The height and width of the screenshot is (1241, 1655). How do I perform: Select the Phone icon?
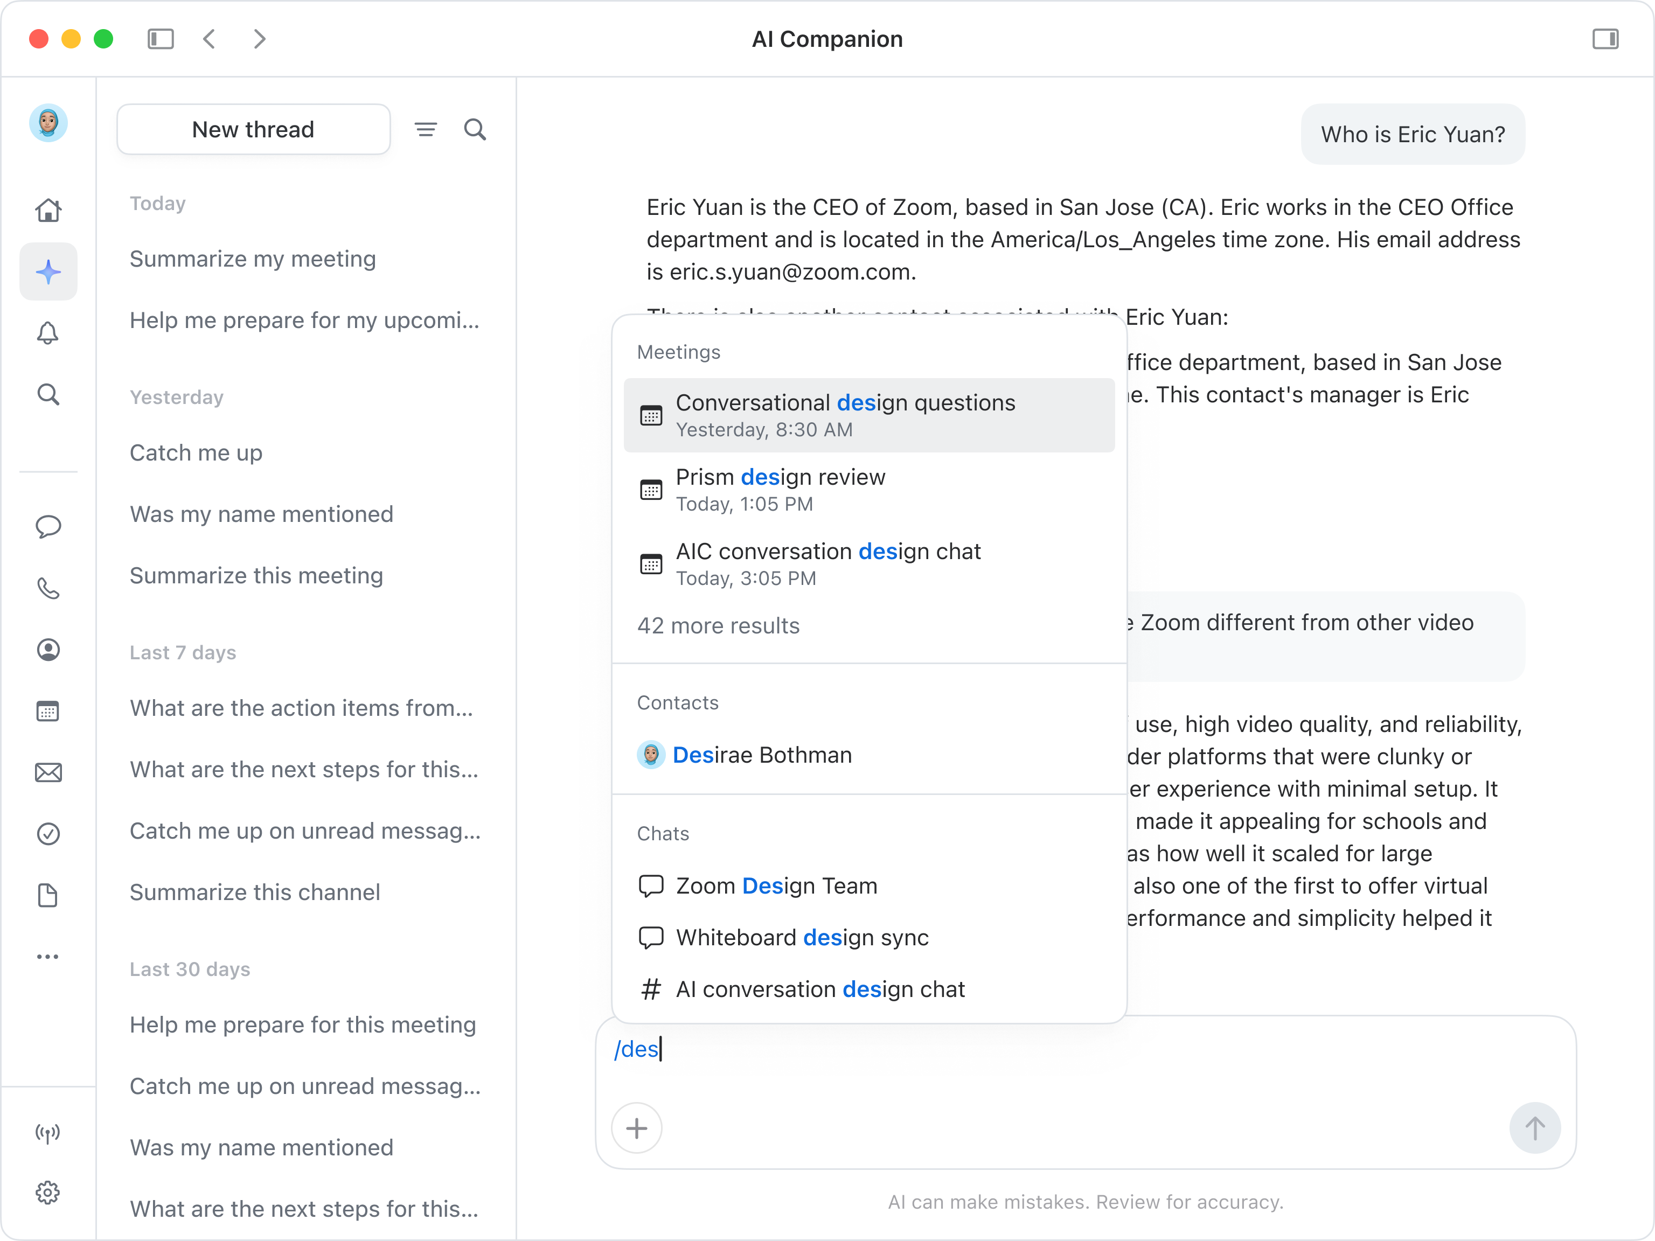(48, 588)
